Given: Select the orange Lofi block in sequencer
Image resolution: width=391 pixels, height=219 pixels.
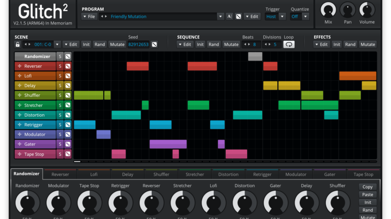Looking at the screenshot, I should tap(358, 76).
